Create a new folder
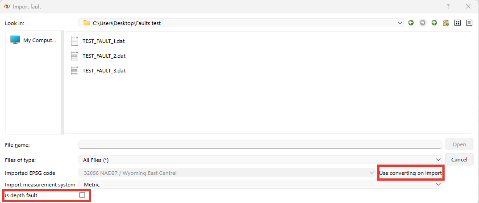Screen dimensions: 479x203 click(x=446, y=23)
